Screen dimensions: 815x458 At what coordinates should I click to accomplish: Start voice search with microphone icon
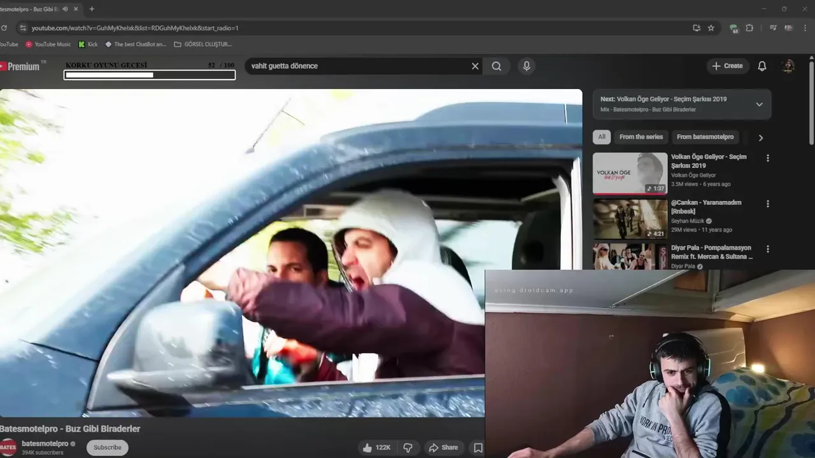point(526,66)
